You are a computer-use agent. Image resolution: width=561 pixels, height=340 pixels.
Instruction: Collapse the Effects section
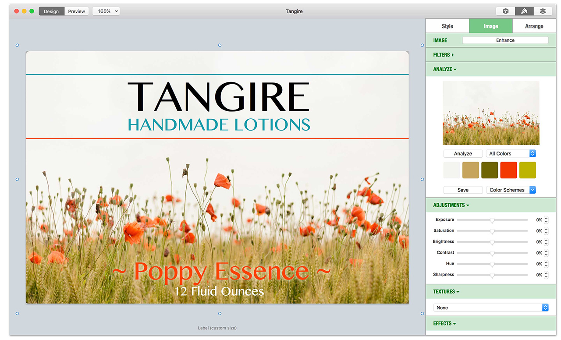(444, 323)
